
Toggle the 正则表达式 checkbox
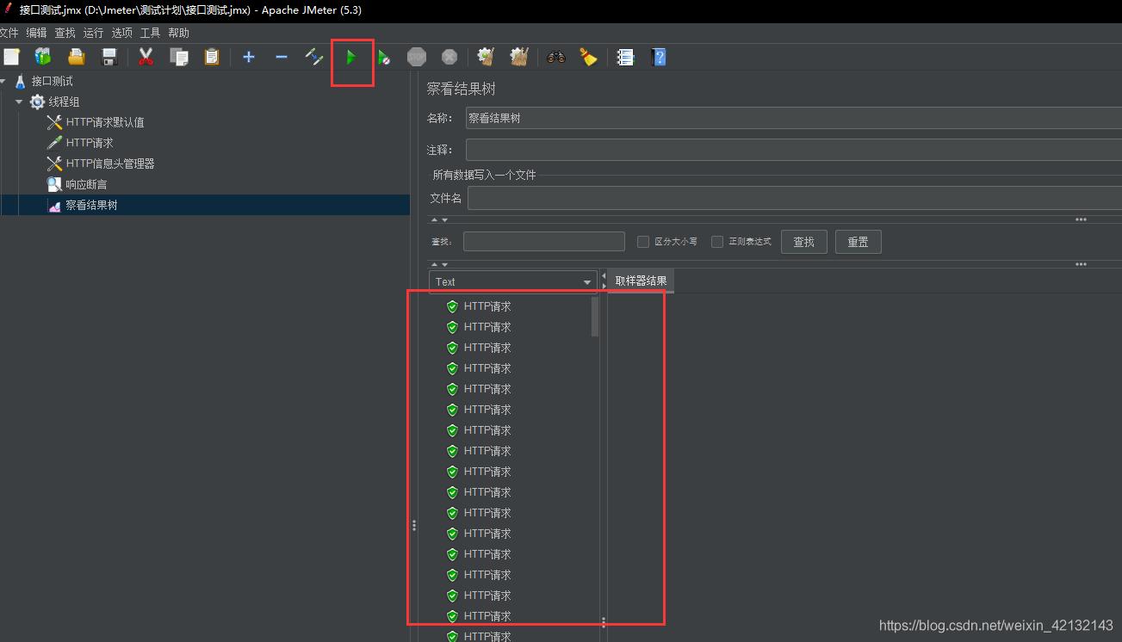(717, 242)
